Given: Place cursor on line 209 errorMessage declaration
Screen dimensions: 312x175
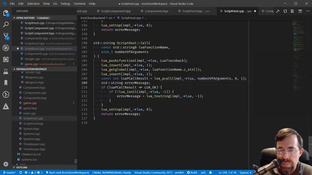Looking at the screenshot, I should 126,83.
